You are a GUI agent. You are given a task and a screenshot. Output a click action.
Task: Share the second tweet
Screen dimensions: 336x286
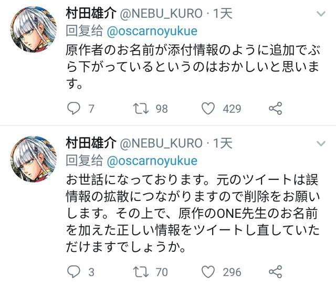click(276, 272)
